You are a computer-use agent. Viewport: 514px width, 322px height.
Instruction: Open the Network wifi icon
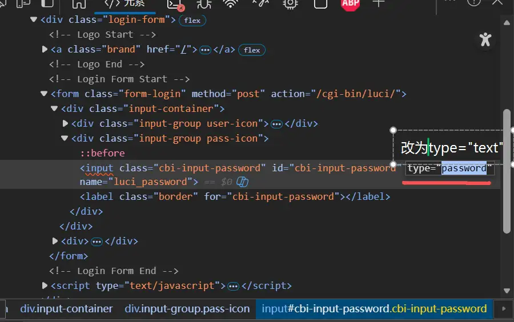[x=231, y=3]
